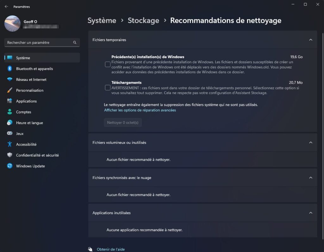This screenshot has width=324, height=252.
Task: Open Bluetooth et appareils settings
Action: coord(42,68)
